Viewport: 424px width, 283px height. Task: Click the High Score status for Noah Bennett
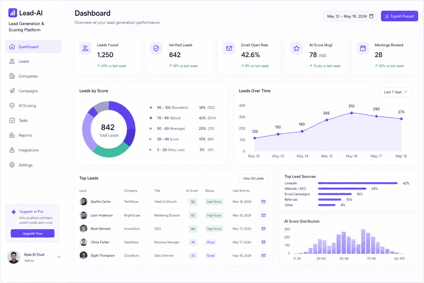coord(214,229)
